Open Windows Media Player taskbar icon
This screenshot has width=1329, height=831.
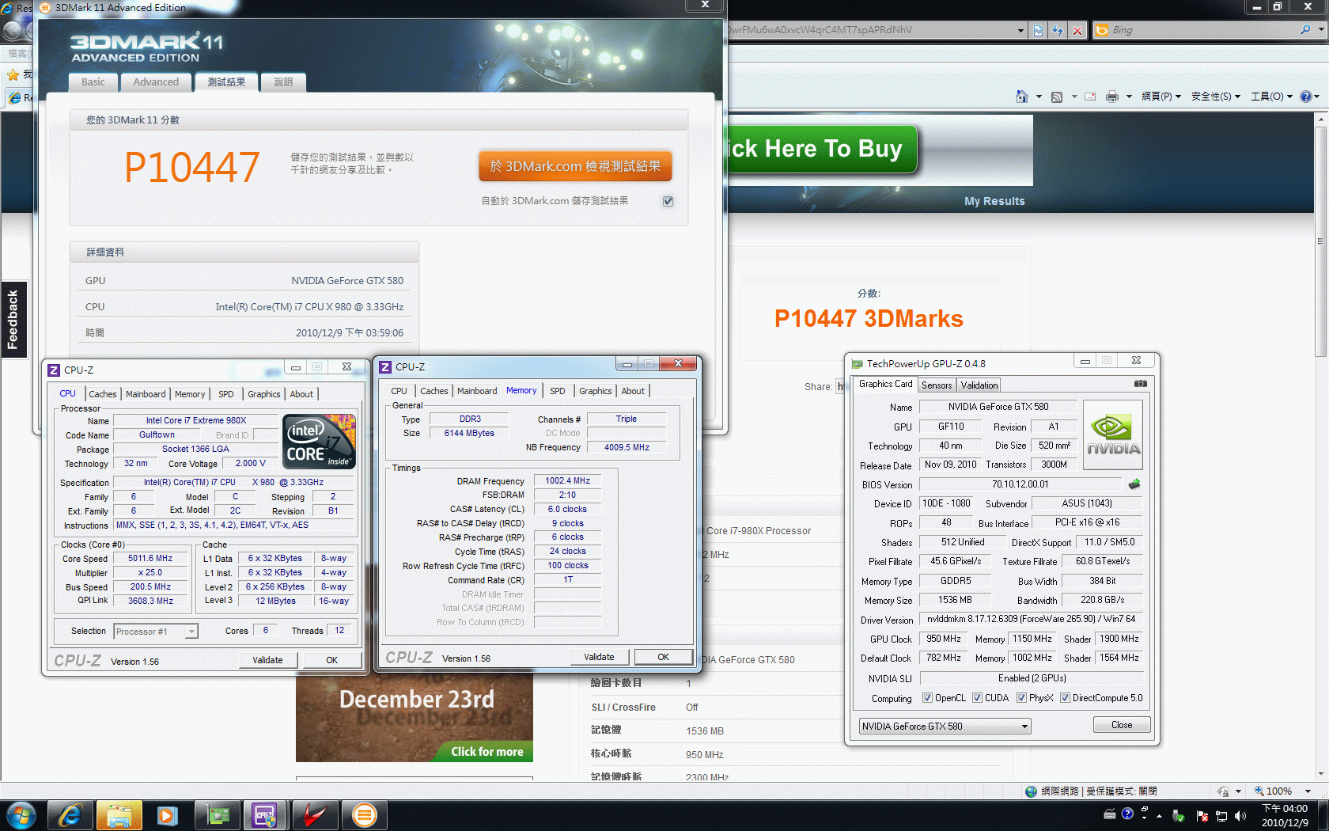[168, 814]
